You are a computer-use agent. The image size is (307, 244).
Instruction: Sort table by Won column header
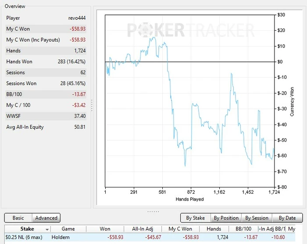click(x=105, y=229)
